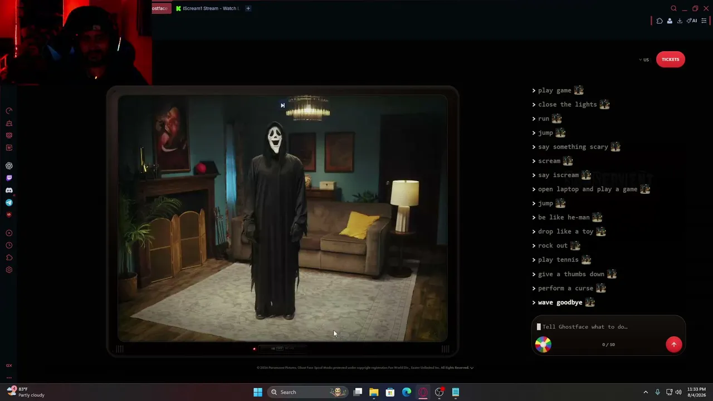Image resolution: width=713 pixels, height=401 pixels.
Task: Switch to the IScream1 Stream tab
Action: (207, 8)
